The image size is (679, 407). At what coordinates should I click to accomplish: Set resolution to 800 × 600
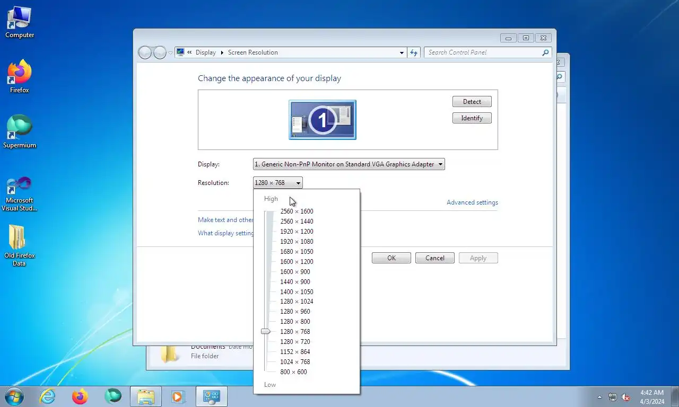[293, 372]
